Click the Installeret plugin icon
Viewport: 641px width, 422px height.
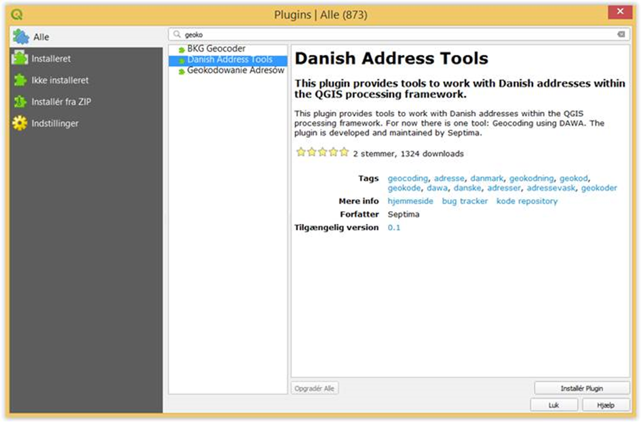(20, 58)
